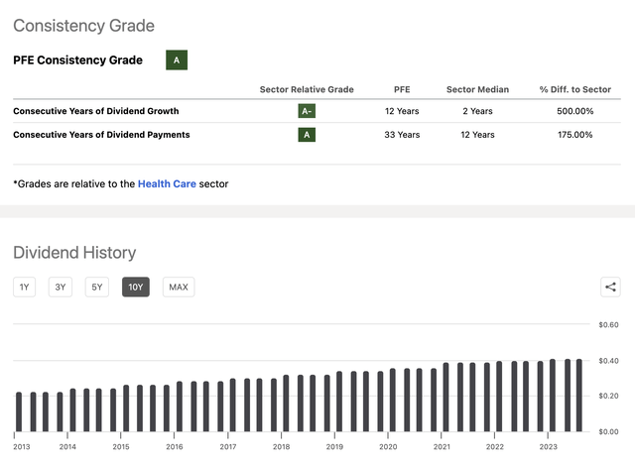Switch chart to the 3Y range
635x467 pixels.
(x=61, y=288)
